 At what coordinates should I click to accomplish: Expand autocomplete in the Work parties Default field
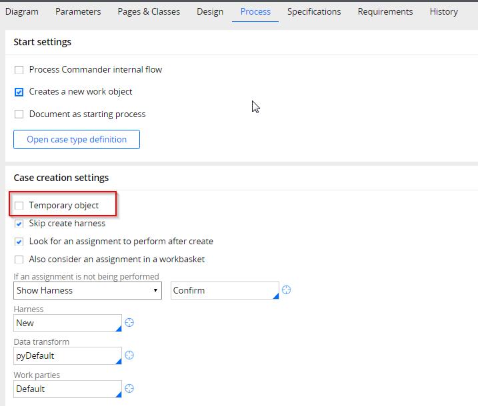click(x=119, y=395)
